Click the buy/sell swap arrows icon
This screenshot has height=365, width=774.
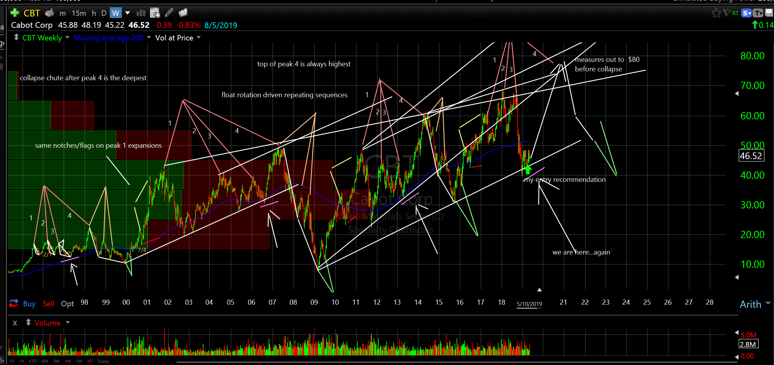(14, 303)
